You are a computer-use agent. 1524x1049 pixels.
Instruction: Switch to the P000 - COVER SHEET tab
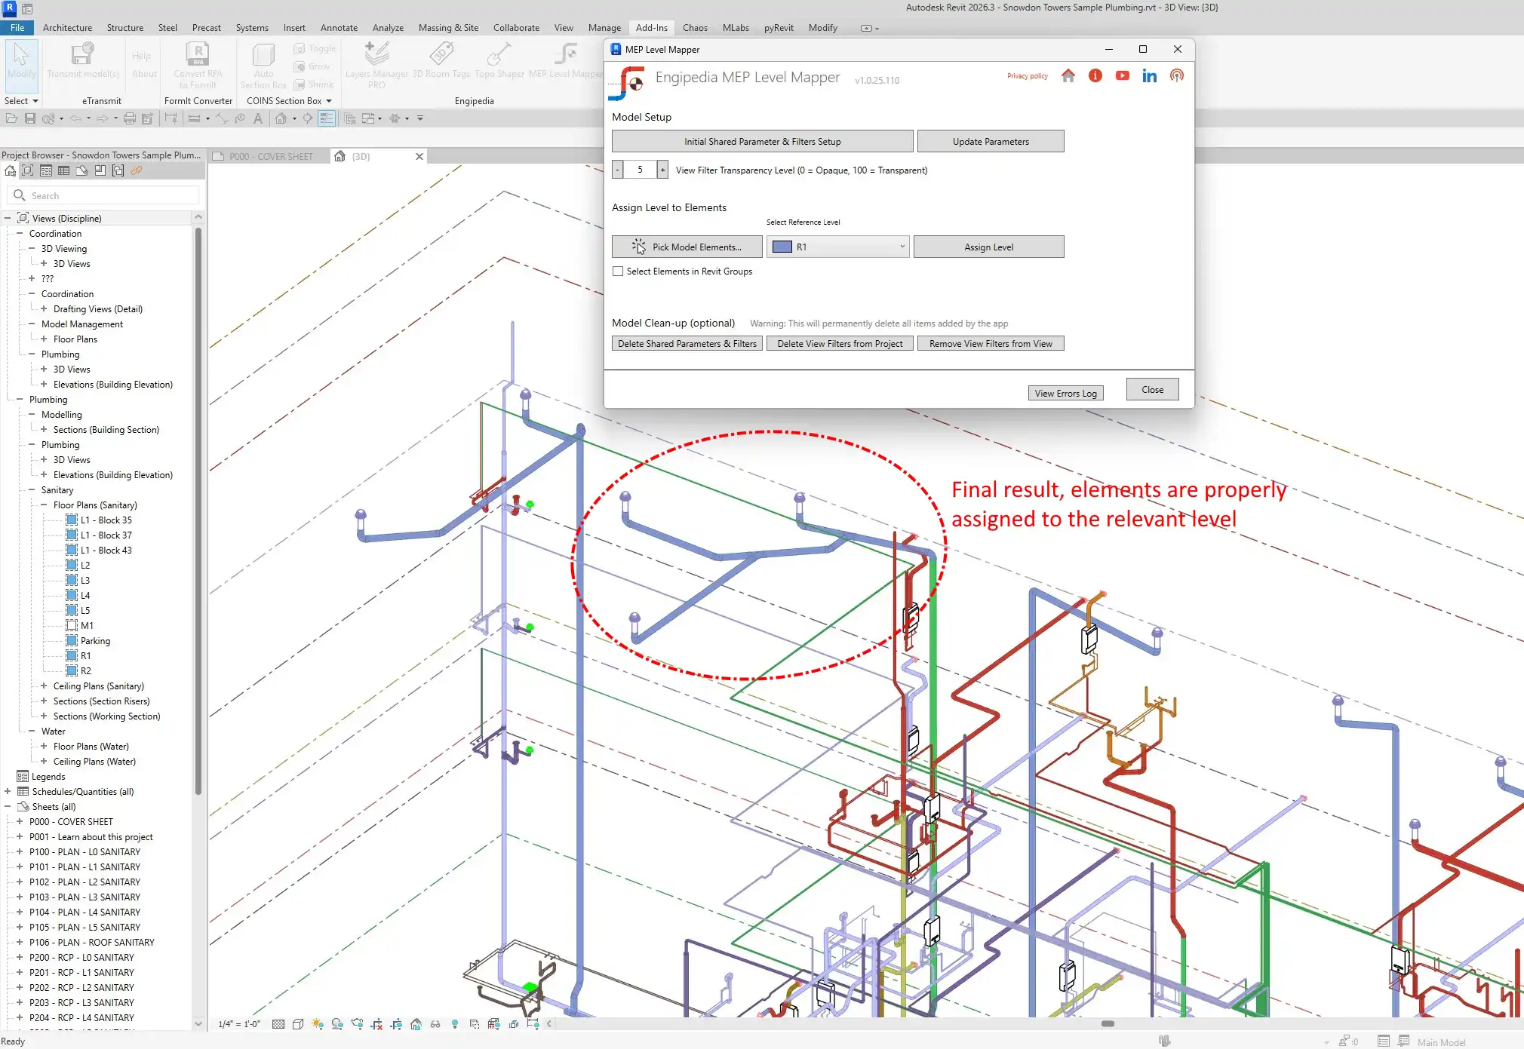pos(270,156)
